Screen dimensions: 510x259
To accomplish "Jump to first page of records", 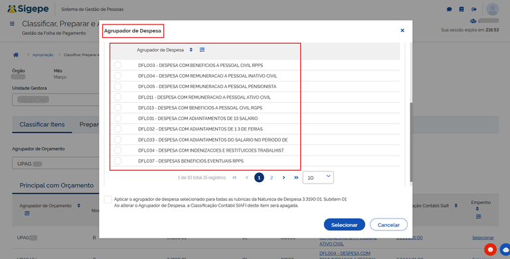I will coord(234,178).
